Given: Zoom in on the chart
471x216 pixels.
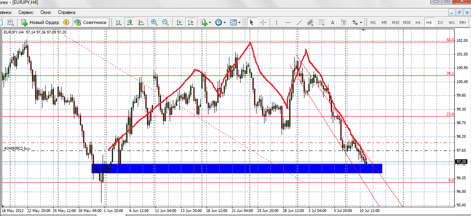Looking at the screenshot, I should click(154, 22).
